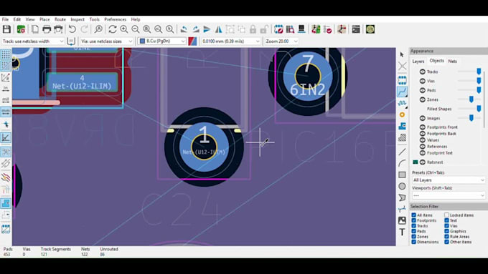Hide Zones with the eye icon
This screenshot has height=274, width=488.
(x=422, y=99)
